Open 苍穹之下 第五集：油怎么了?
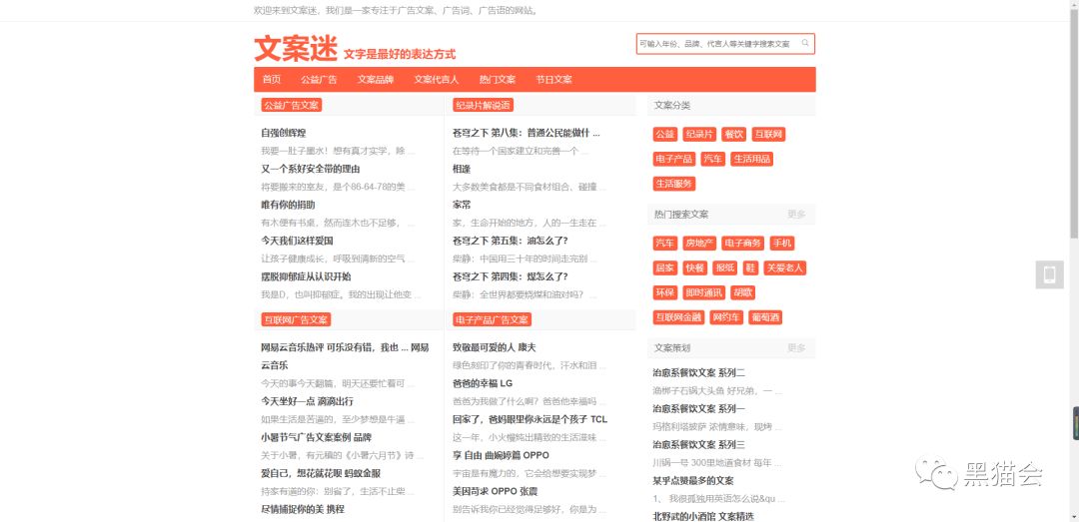Viewport: 1079px width, 522px height. click(510, 241)
